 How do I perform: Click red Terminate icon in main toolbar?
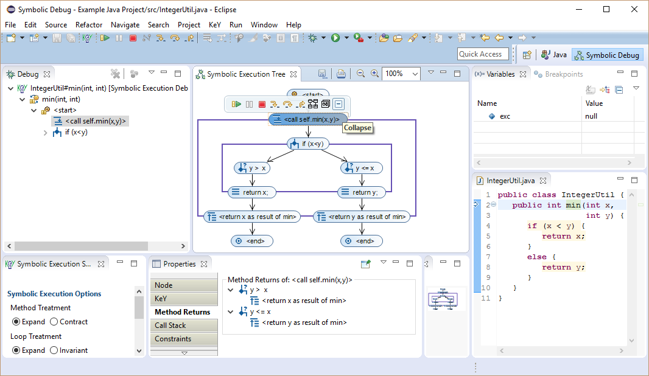pos(133,38)
